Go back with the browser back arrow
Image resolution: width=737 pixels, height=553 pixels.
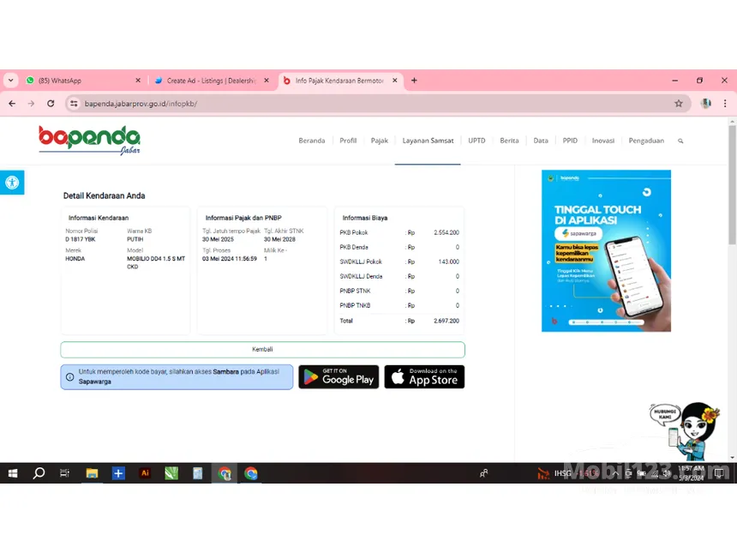[12, 104]
